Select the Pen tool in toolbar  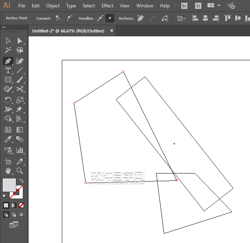(8, 61)
